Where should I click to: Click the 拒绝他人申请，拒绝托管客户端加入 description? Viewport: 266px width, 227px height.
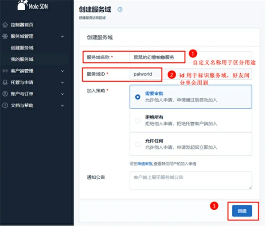[181, 124]
